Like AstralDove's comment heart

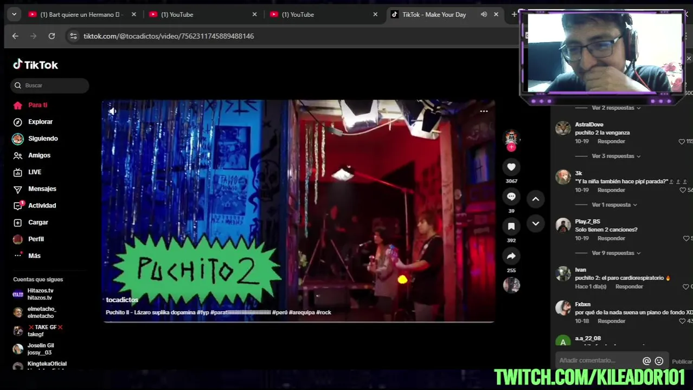point(682,141)
